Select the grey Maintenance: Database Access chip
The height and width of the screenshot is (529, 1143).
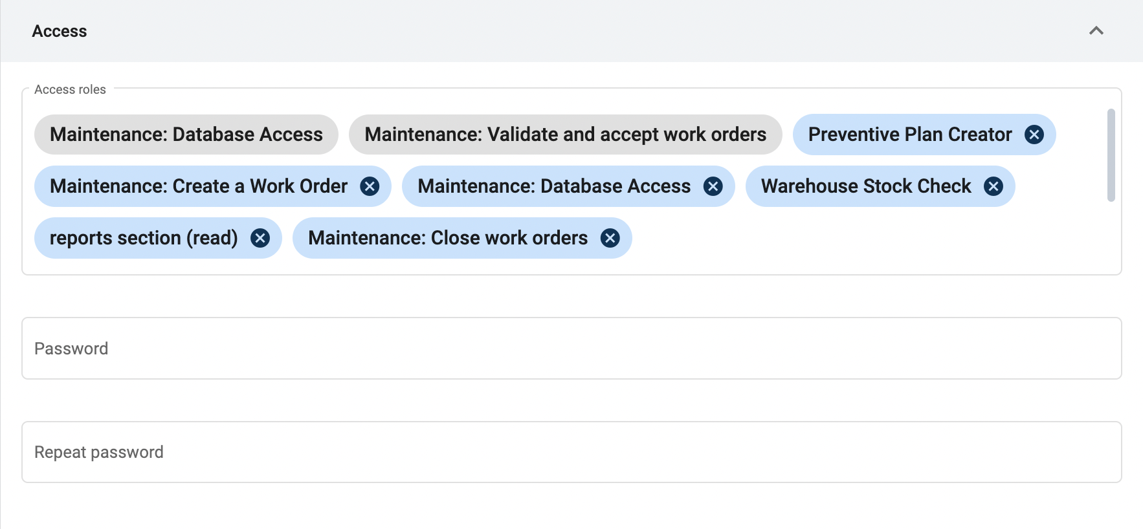[x=186, y=135]
